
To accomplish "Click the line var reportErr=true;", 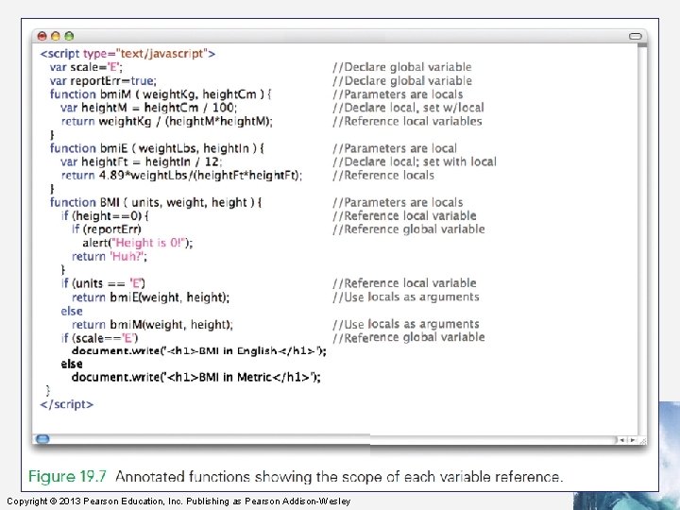I will coord(103,80).
